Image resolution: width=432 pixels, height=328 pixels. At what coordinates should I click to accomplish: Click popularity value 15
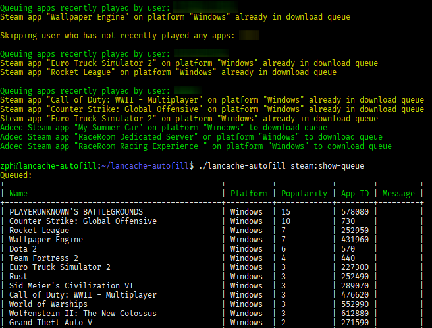point(286,212)
